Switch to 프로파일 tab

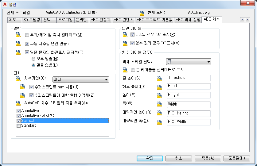pos(65,20)
